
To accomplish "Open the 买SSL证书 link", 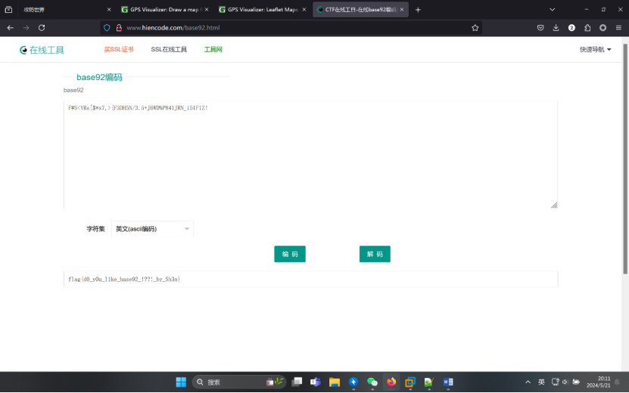I will click(119, 50).
